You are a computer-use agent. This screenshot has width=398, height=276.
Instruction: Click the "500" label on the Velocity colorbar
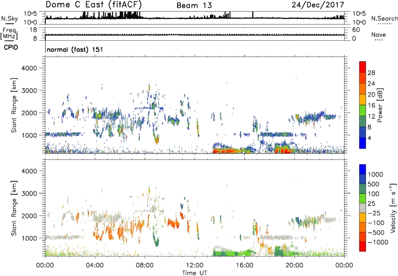374,184
